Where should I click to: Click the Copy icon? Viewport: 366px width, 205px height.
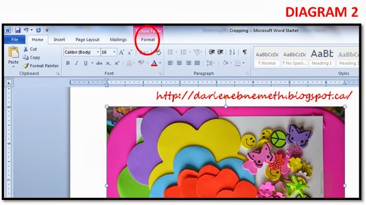(26, 57)
